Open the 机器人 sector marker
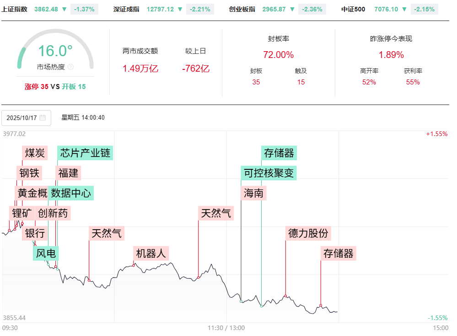The width and height of the screenshot is (457, 336). click(151, 253)
